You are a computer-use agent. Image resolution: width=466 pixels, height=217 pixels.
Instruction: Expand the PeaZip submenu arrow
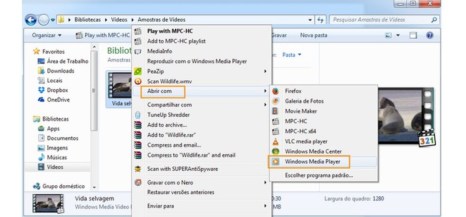pyautogui.click(x=265, y=71)
